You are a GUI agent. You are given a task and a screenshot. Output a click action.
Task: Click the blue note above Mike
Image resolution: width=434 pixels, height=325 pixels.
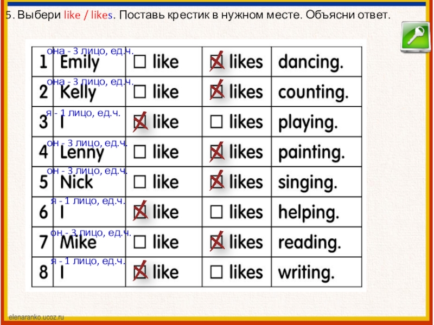point(91,233)
